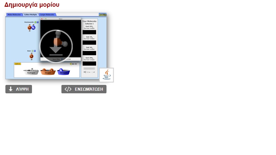Turn sound off with the off radio
276x155 pixels.
point(92,72)
